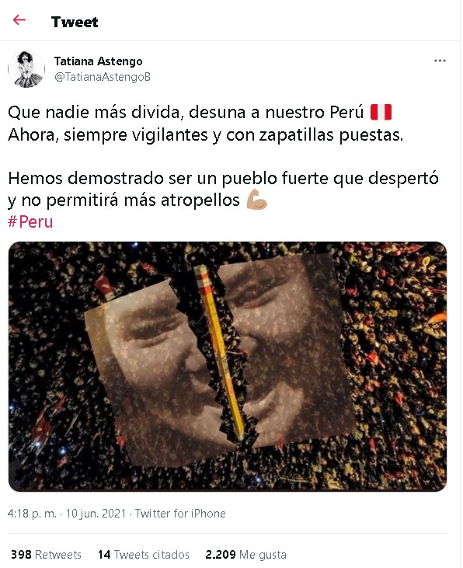View the 2.209 Me gusta list
The image size is (463, 568).
[x=245, y=555]
